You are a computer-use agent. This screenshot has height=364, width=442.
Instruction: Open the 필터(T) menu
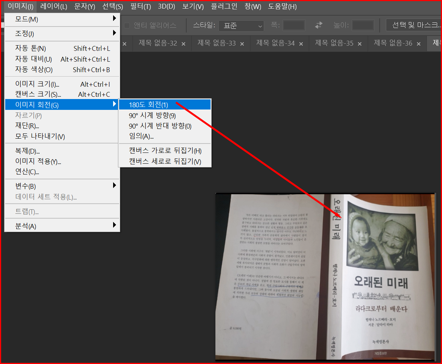[140, 6]
